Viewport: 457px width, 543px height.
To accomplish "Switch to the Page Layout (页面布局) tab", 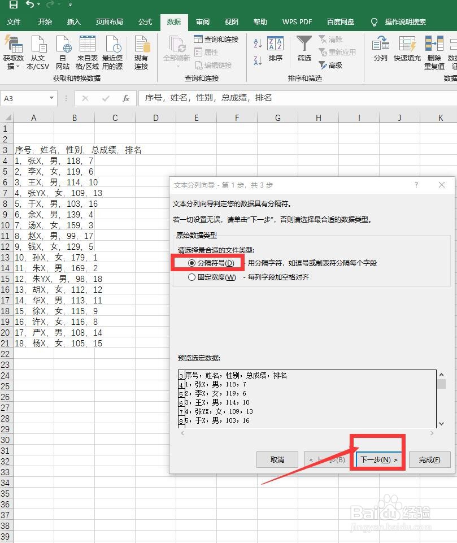I will 110,22.
